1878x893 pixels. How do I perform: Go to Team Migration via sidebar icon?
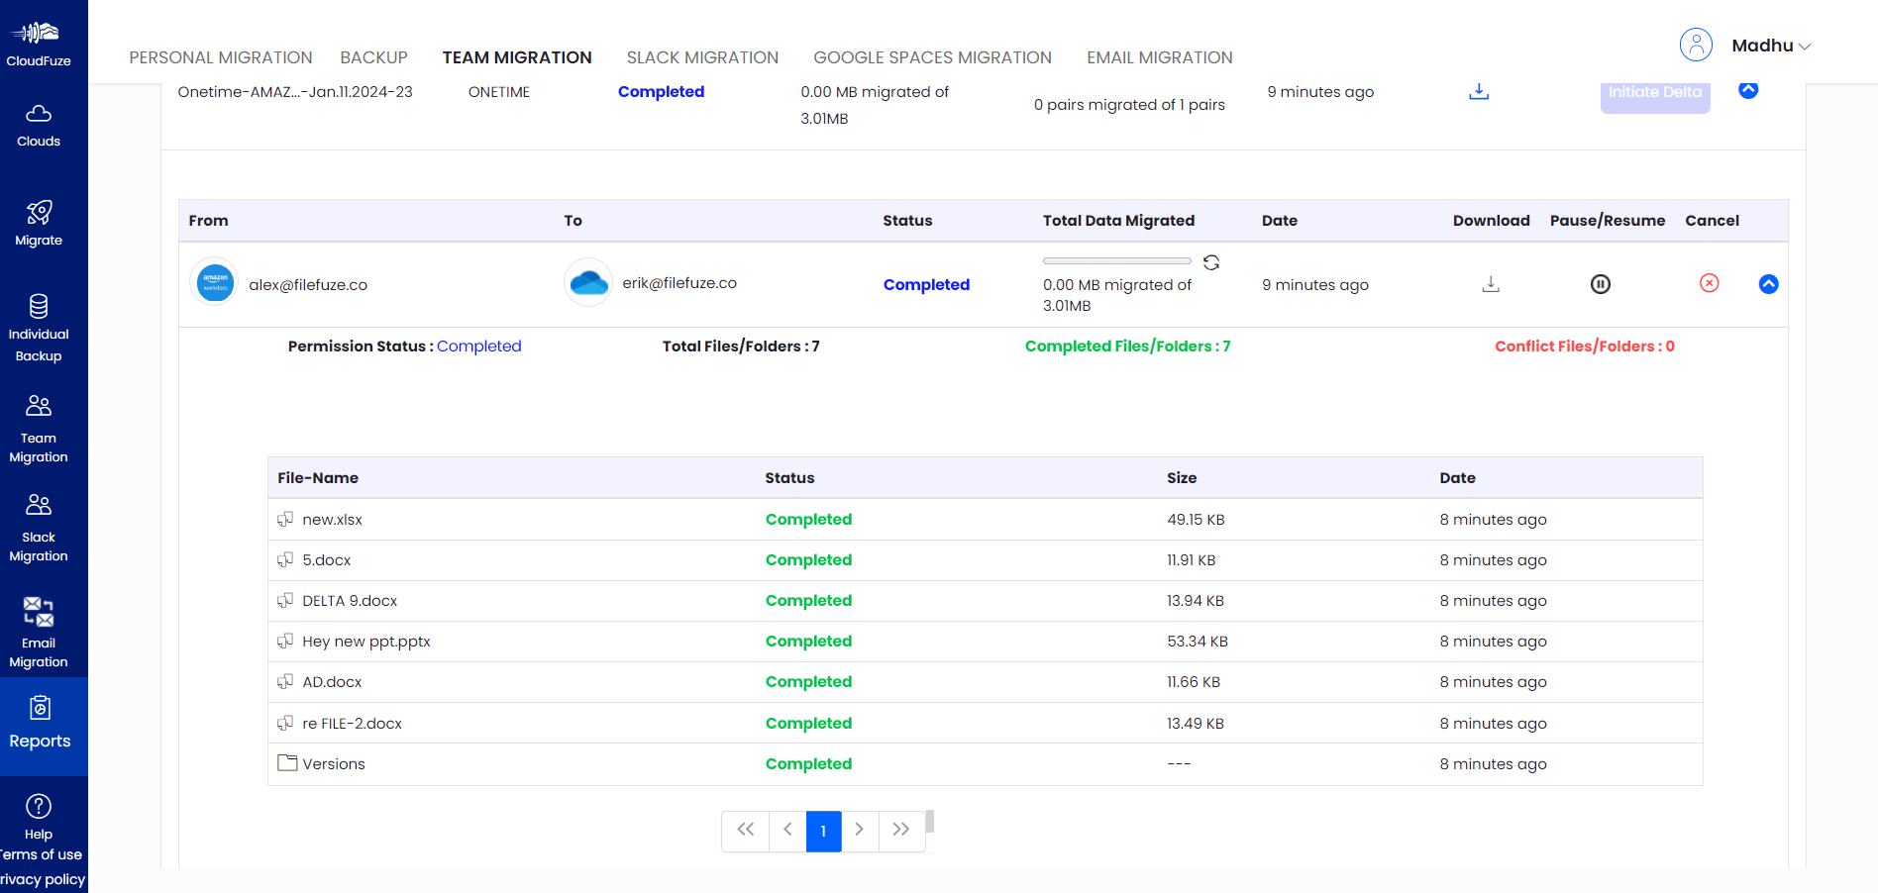coord(38,416)
